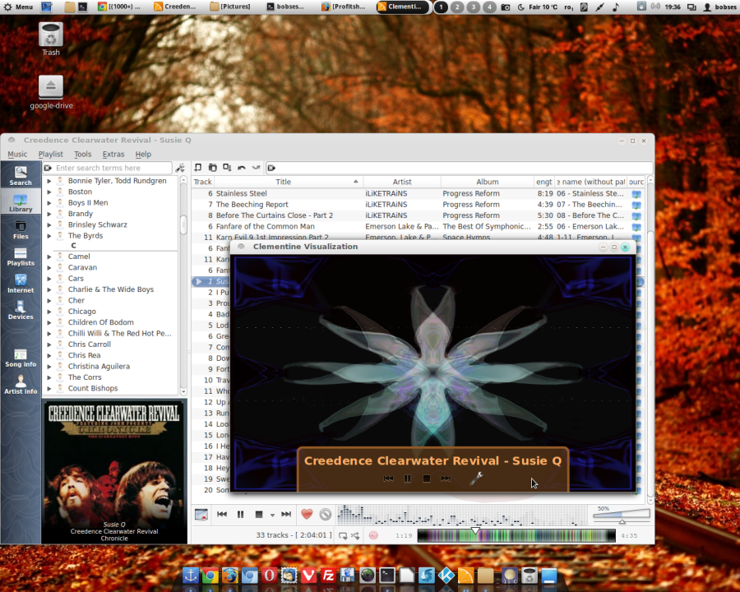The image size is (740, 592).
Task: Stop playback in visualization overlay
Action: (427, 479)
